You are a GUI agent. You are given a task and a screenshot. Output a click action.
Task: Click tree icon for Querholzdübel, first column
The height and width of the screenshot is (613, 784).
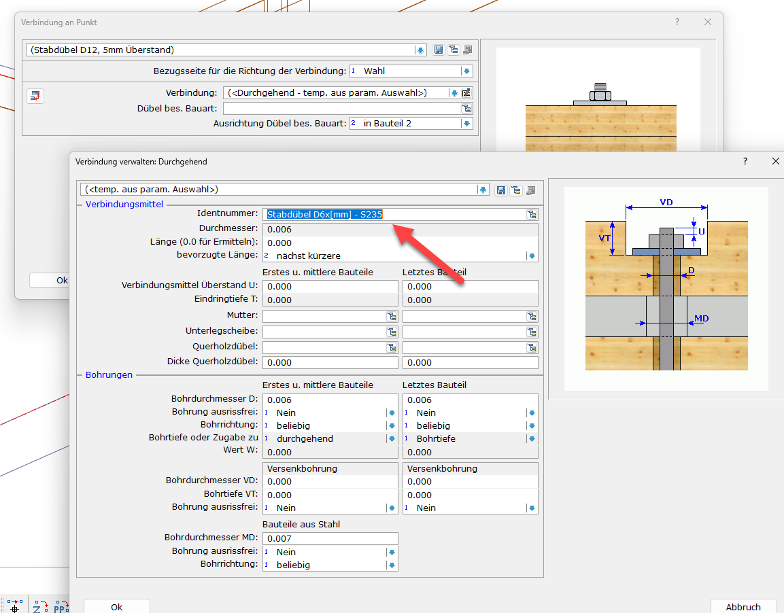(x=392, y=347)
